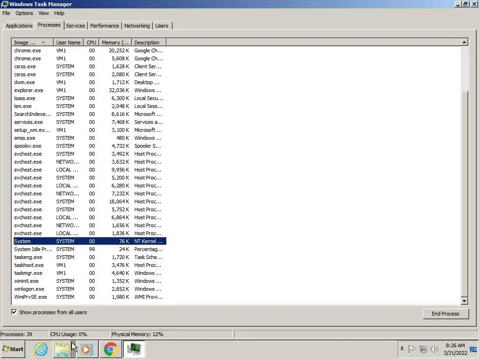
Task: Sort by CPU column header
Action: [x=91, y=43]
